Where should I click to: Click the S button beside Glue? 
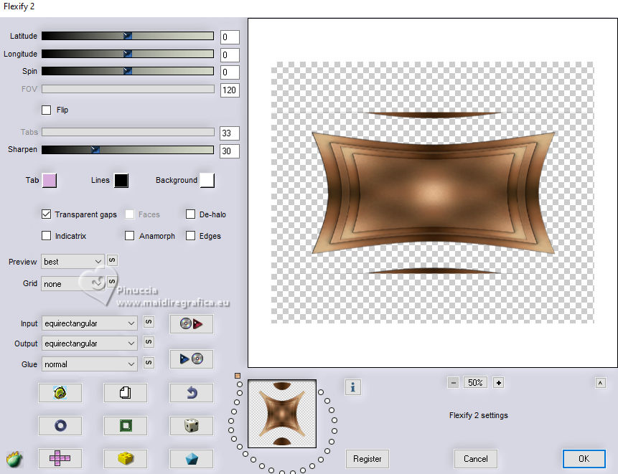[x=149, y=363]
